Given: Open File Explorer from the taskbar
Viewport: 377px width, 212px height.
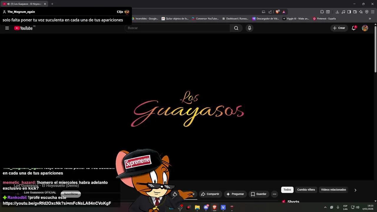Looking at the screenshot, I should coord(197,207).
